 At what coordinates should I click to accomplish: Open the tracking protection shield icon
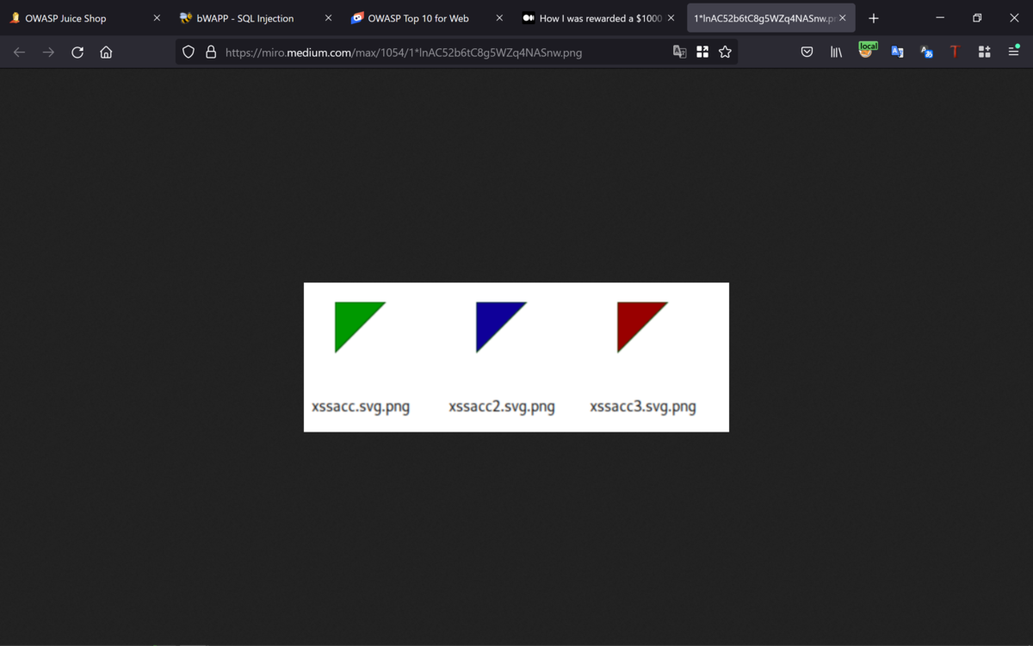[189, 53]
